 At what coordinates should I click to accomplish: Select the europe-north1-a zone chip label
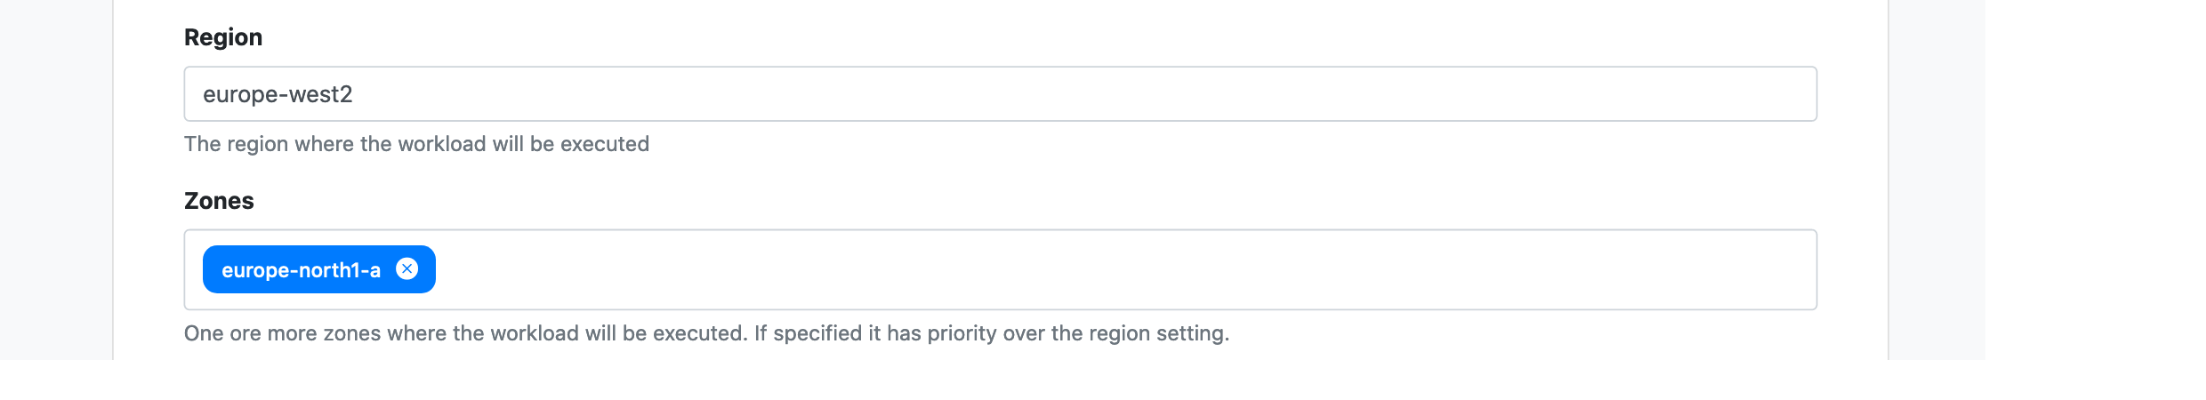[x=301, y=270]
